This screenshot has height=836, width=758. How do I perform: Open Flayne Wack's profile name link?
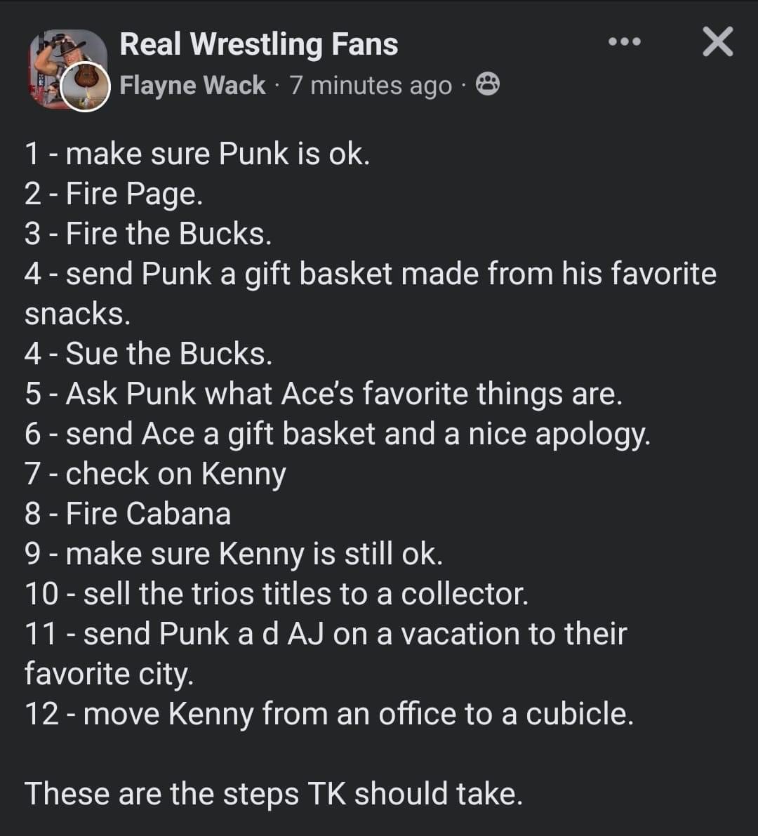[192, 85]
